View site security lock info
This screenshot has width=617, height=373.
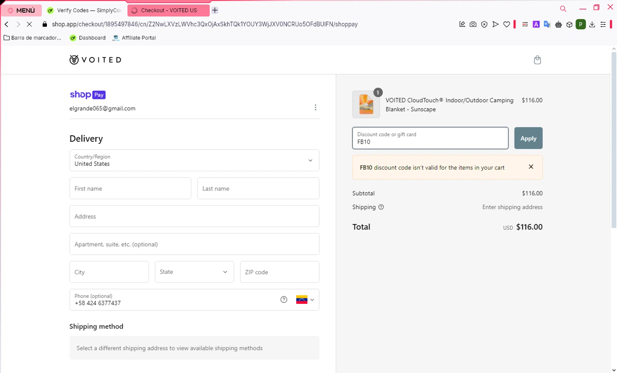(45, 24)
